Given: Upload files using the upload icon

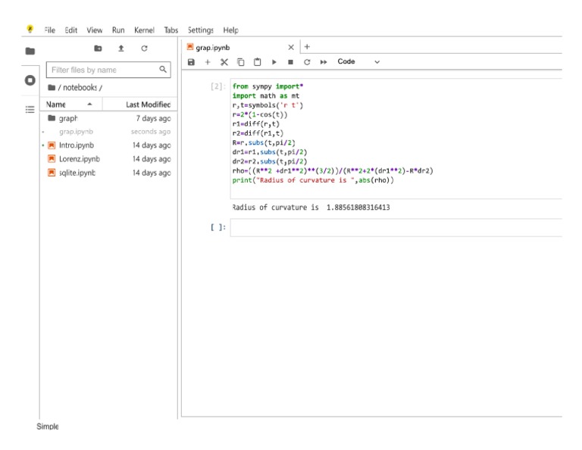Looking at the screenshot, I should 121,48.
